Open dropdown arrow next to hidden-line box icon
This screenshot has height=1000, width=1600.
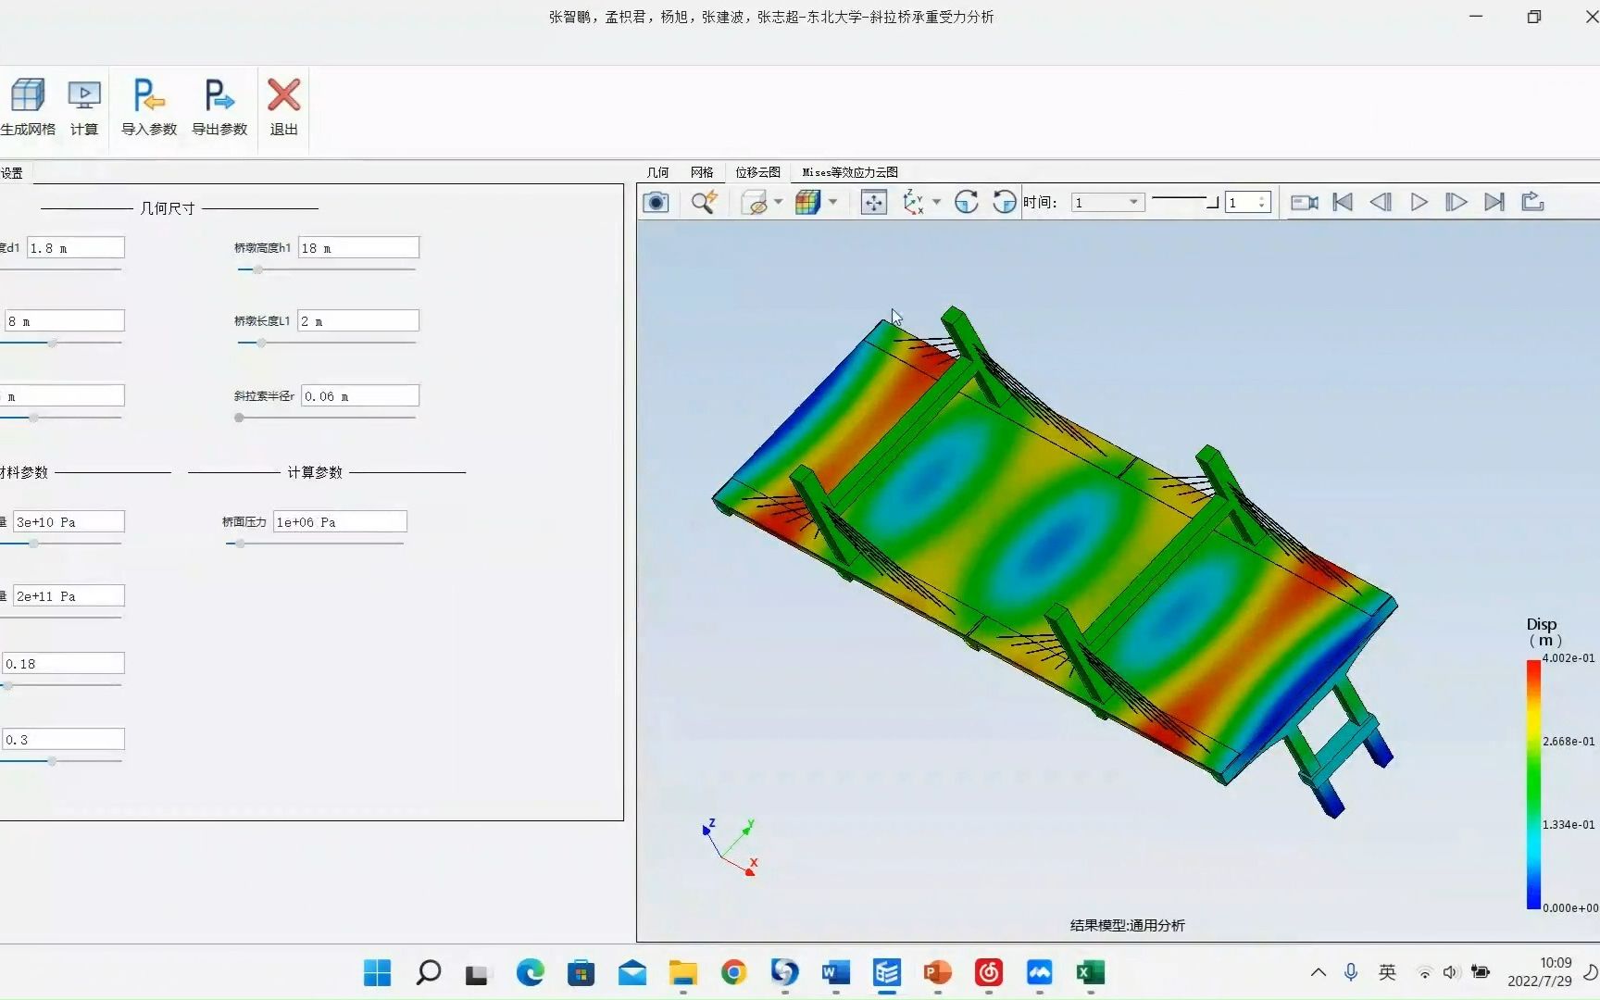click(778, 202)
